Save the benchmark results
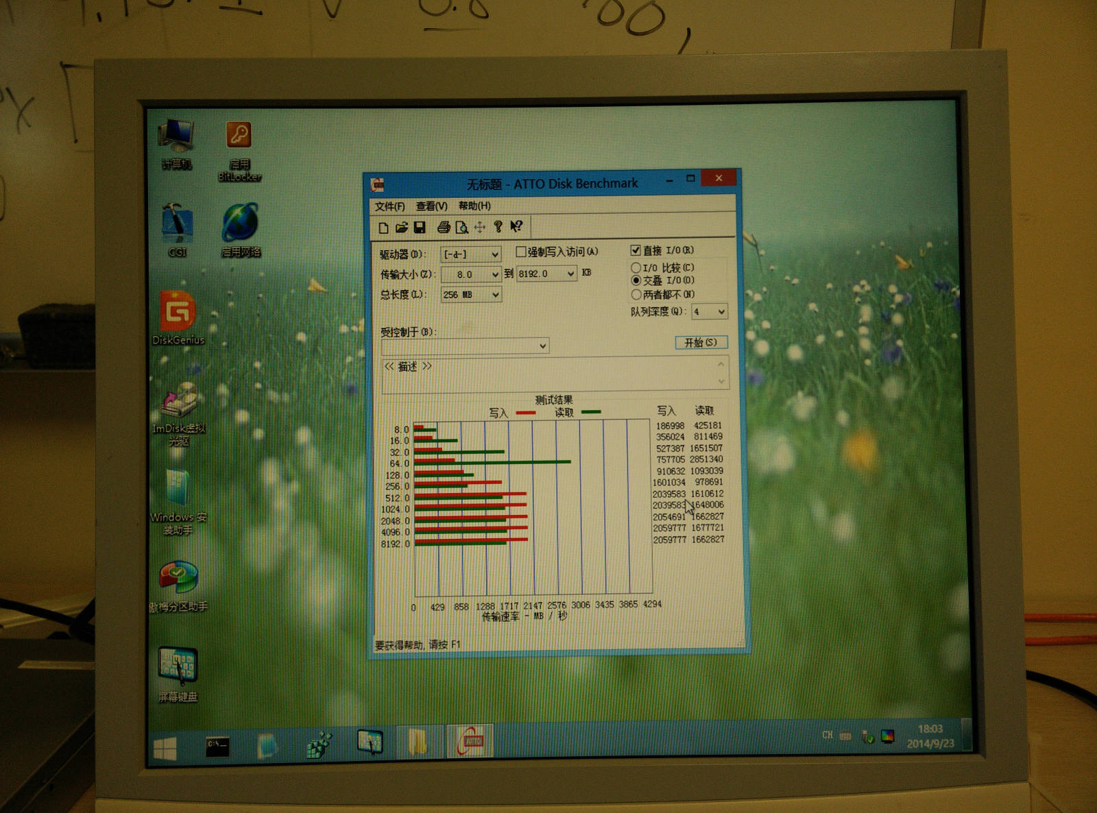Image resolution: width=1097 pixels, height=813 pixels. (420, 228)
